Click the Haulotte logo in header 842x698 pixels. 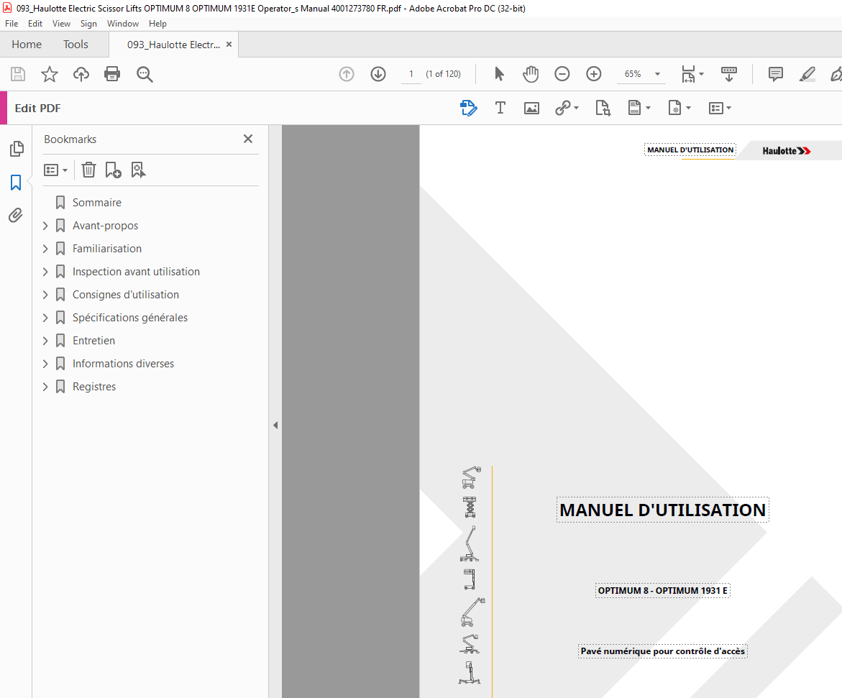click(786, 151)
